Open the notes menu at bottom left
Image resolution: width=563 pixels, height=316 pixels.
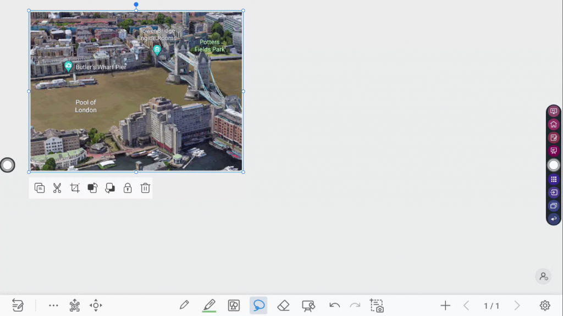18,306
